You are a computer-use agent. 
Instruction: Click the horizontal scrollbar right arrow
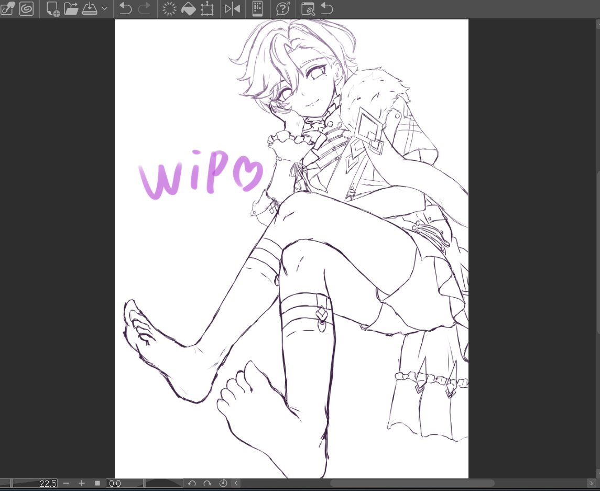point(592,483)
